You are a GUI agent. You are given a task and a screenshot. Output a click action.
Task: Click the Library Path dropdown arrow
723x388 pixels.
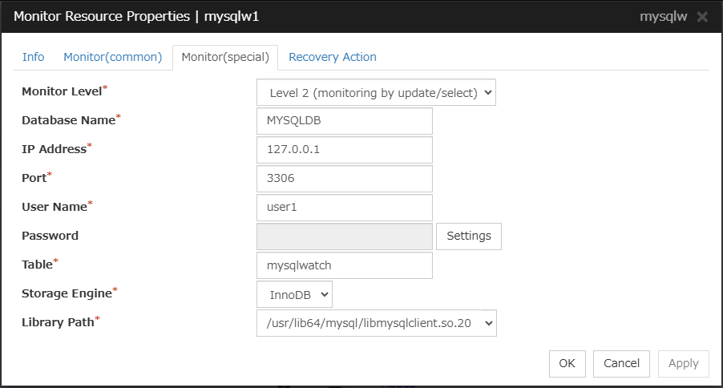pos(487,323)
